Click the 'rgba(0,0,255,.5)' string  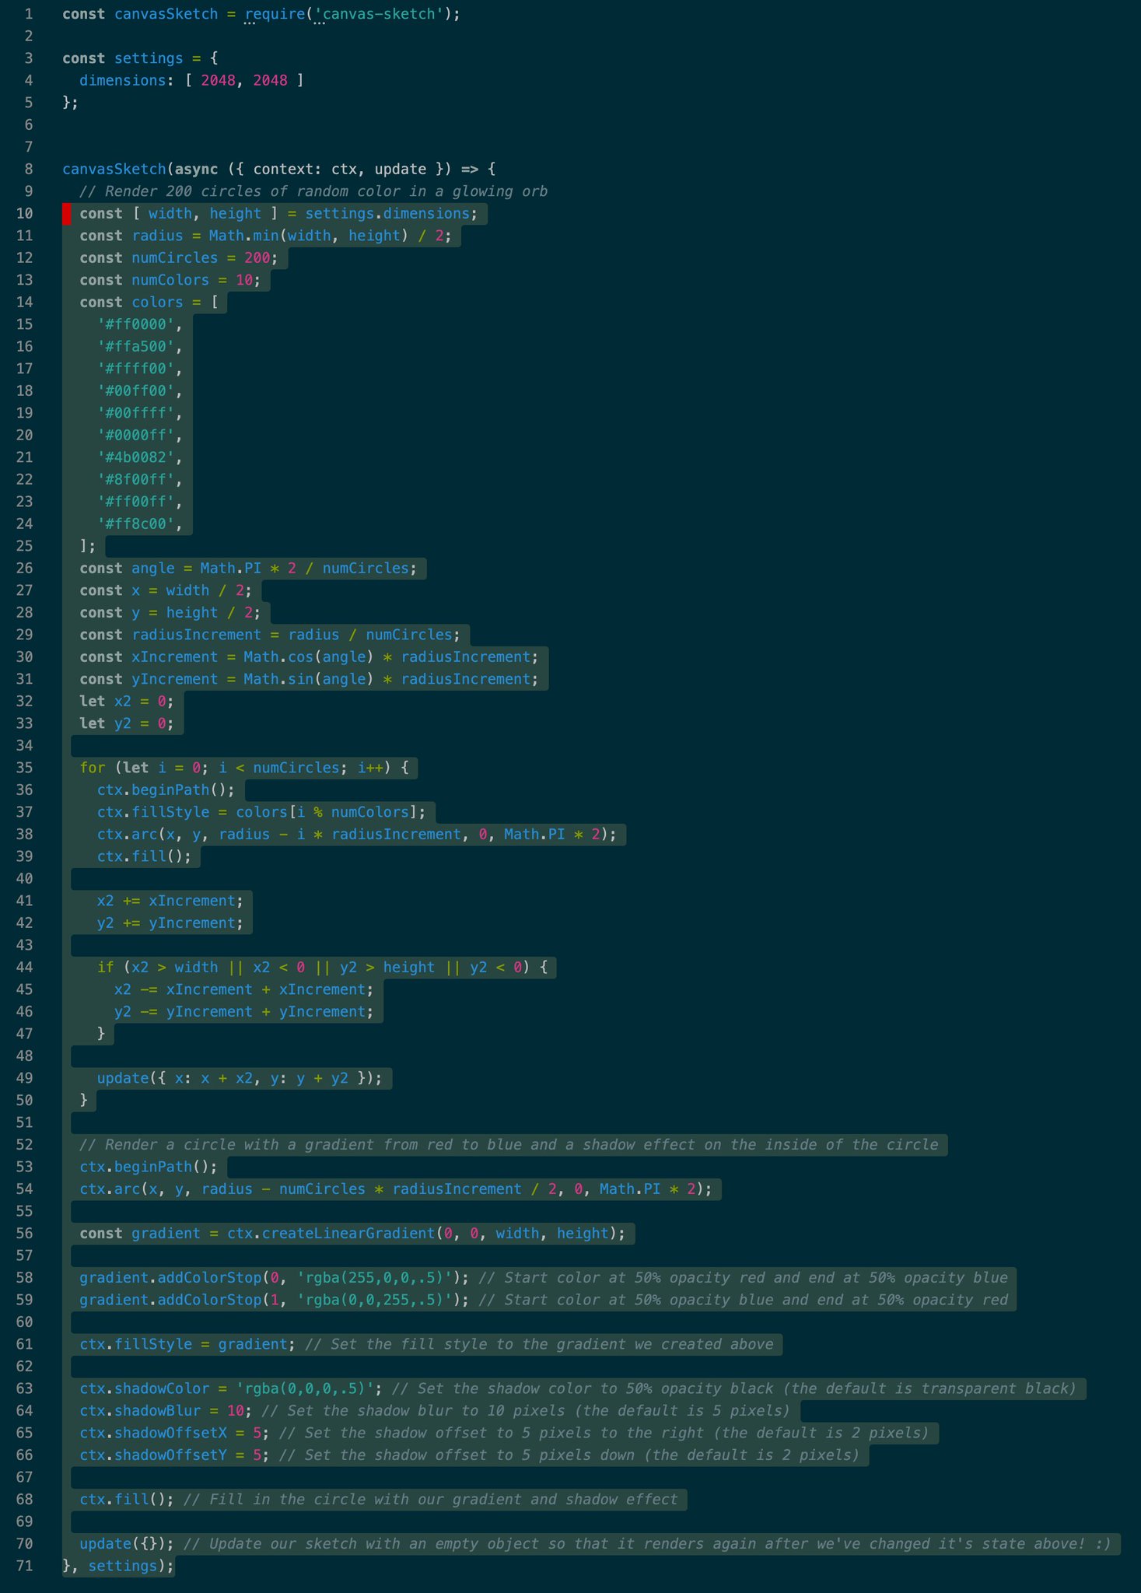coord(374,1300)
